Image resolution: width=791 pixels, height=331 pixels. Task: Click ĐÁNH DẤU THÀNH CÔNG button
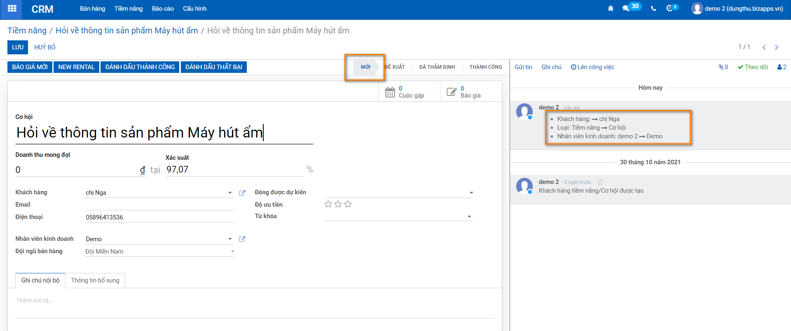point(140,67)
